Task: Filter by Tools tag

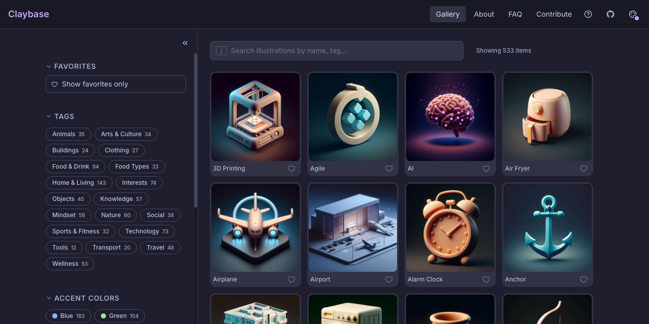Action: 64,248
